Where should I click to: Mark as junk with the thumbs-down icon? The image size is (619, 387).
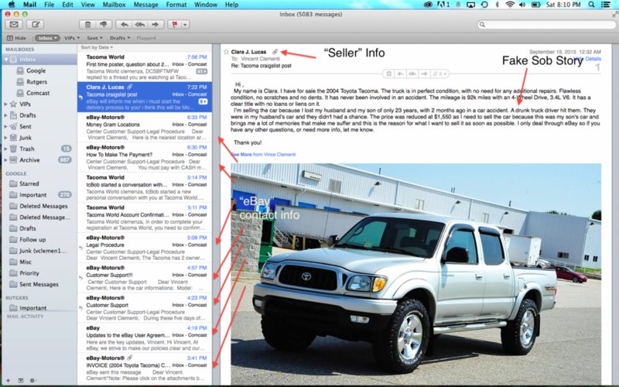point(104,25)
